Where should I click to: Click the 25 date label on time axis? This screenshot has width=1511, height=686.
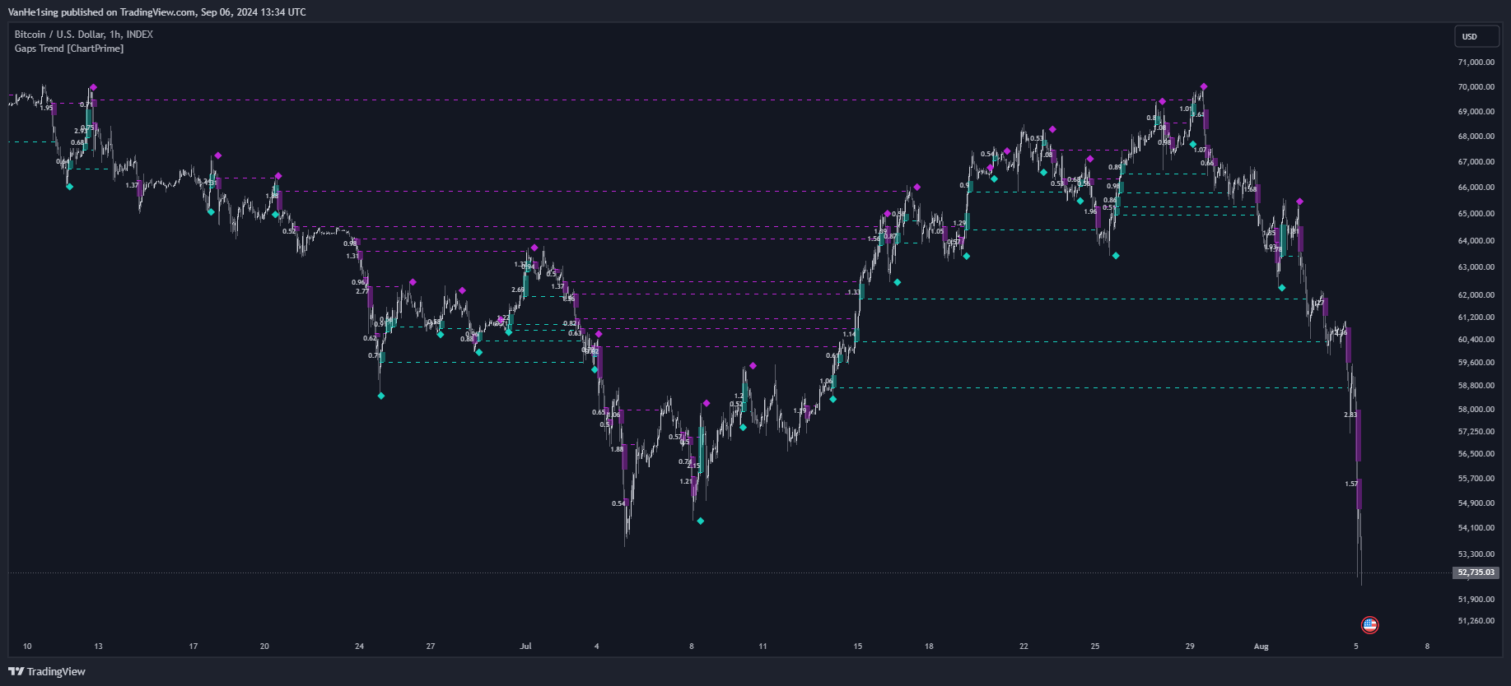coord(1095,647)
